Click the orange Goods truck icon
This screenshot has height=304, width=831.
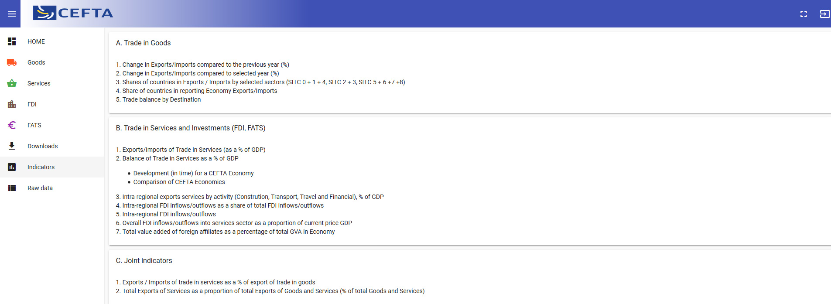click(x=12, y=62)
